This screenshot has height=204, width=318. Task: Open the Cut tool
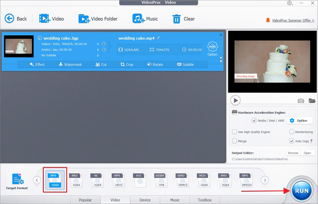pos(101,65)
